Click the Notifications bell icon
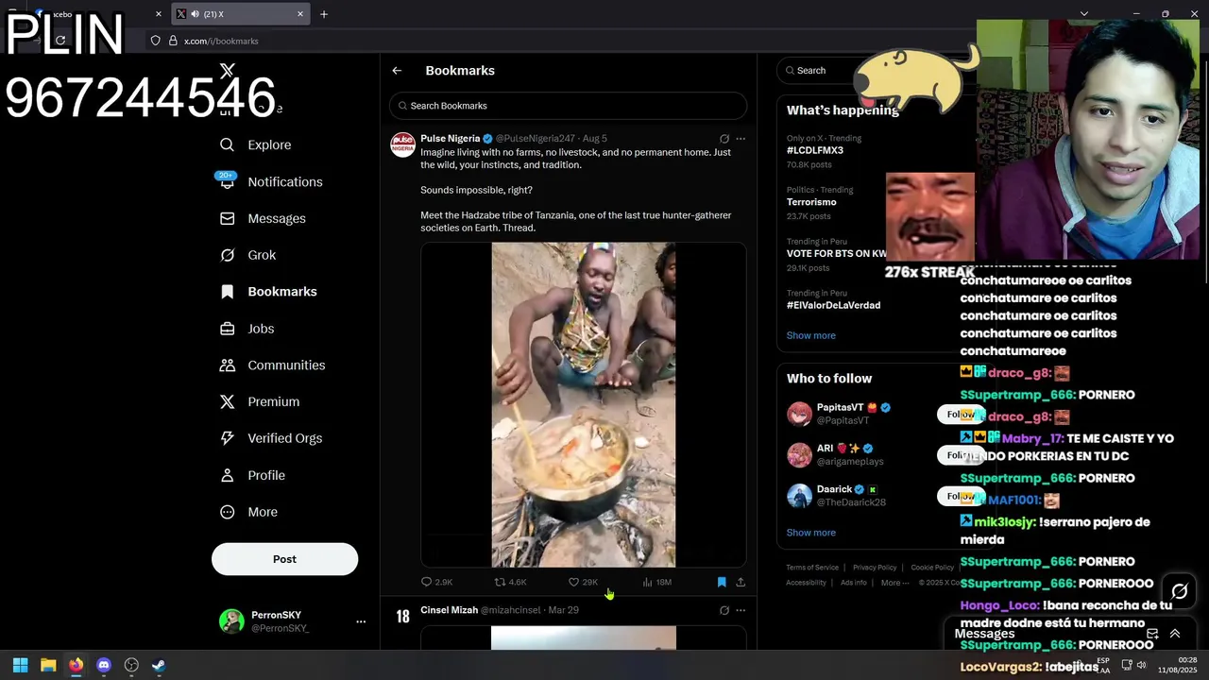This screenshot has height=680, width=1209. pyautogui.click(x=227, y=182)
